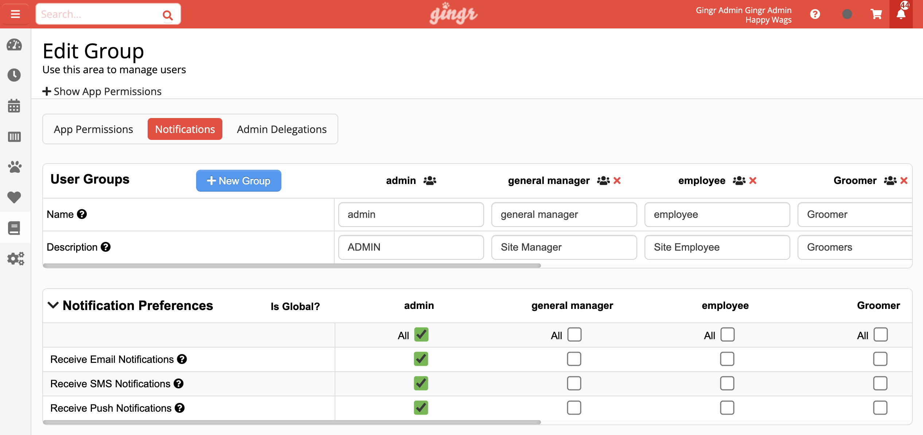This screenshot has height=435, width=923.
Task: Open the help question mark in header
Action: tap(815, 14)
